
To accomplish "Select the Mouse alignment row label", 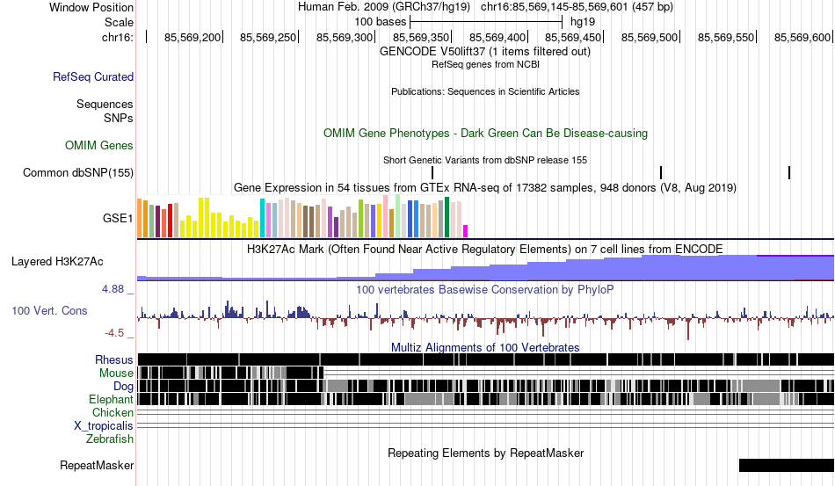I will pyautogui.click(x=116, y=374).
